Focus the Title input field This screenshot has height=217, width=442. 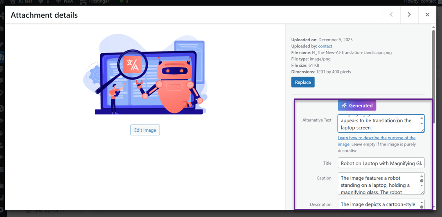coord(381,163)
